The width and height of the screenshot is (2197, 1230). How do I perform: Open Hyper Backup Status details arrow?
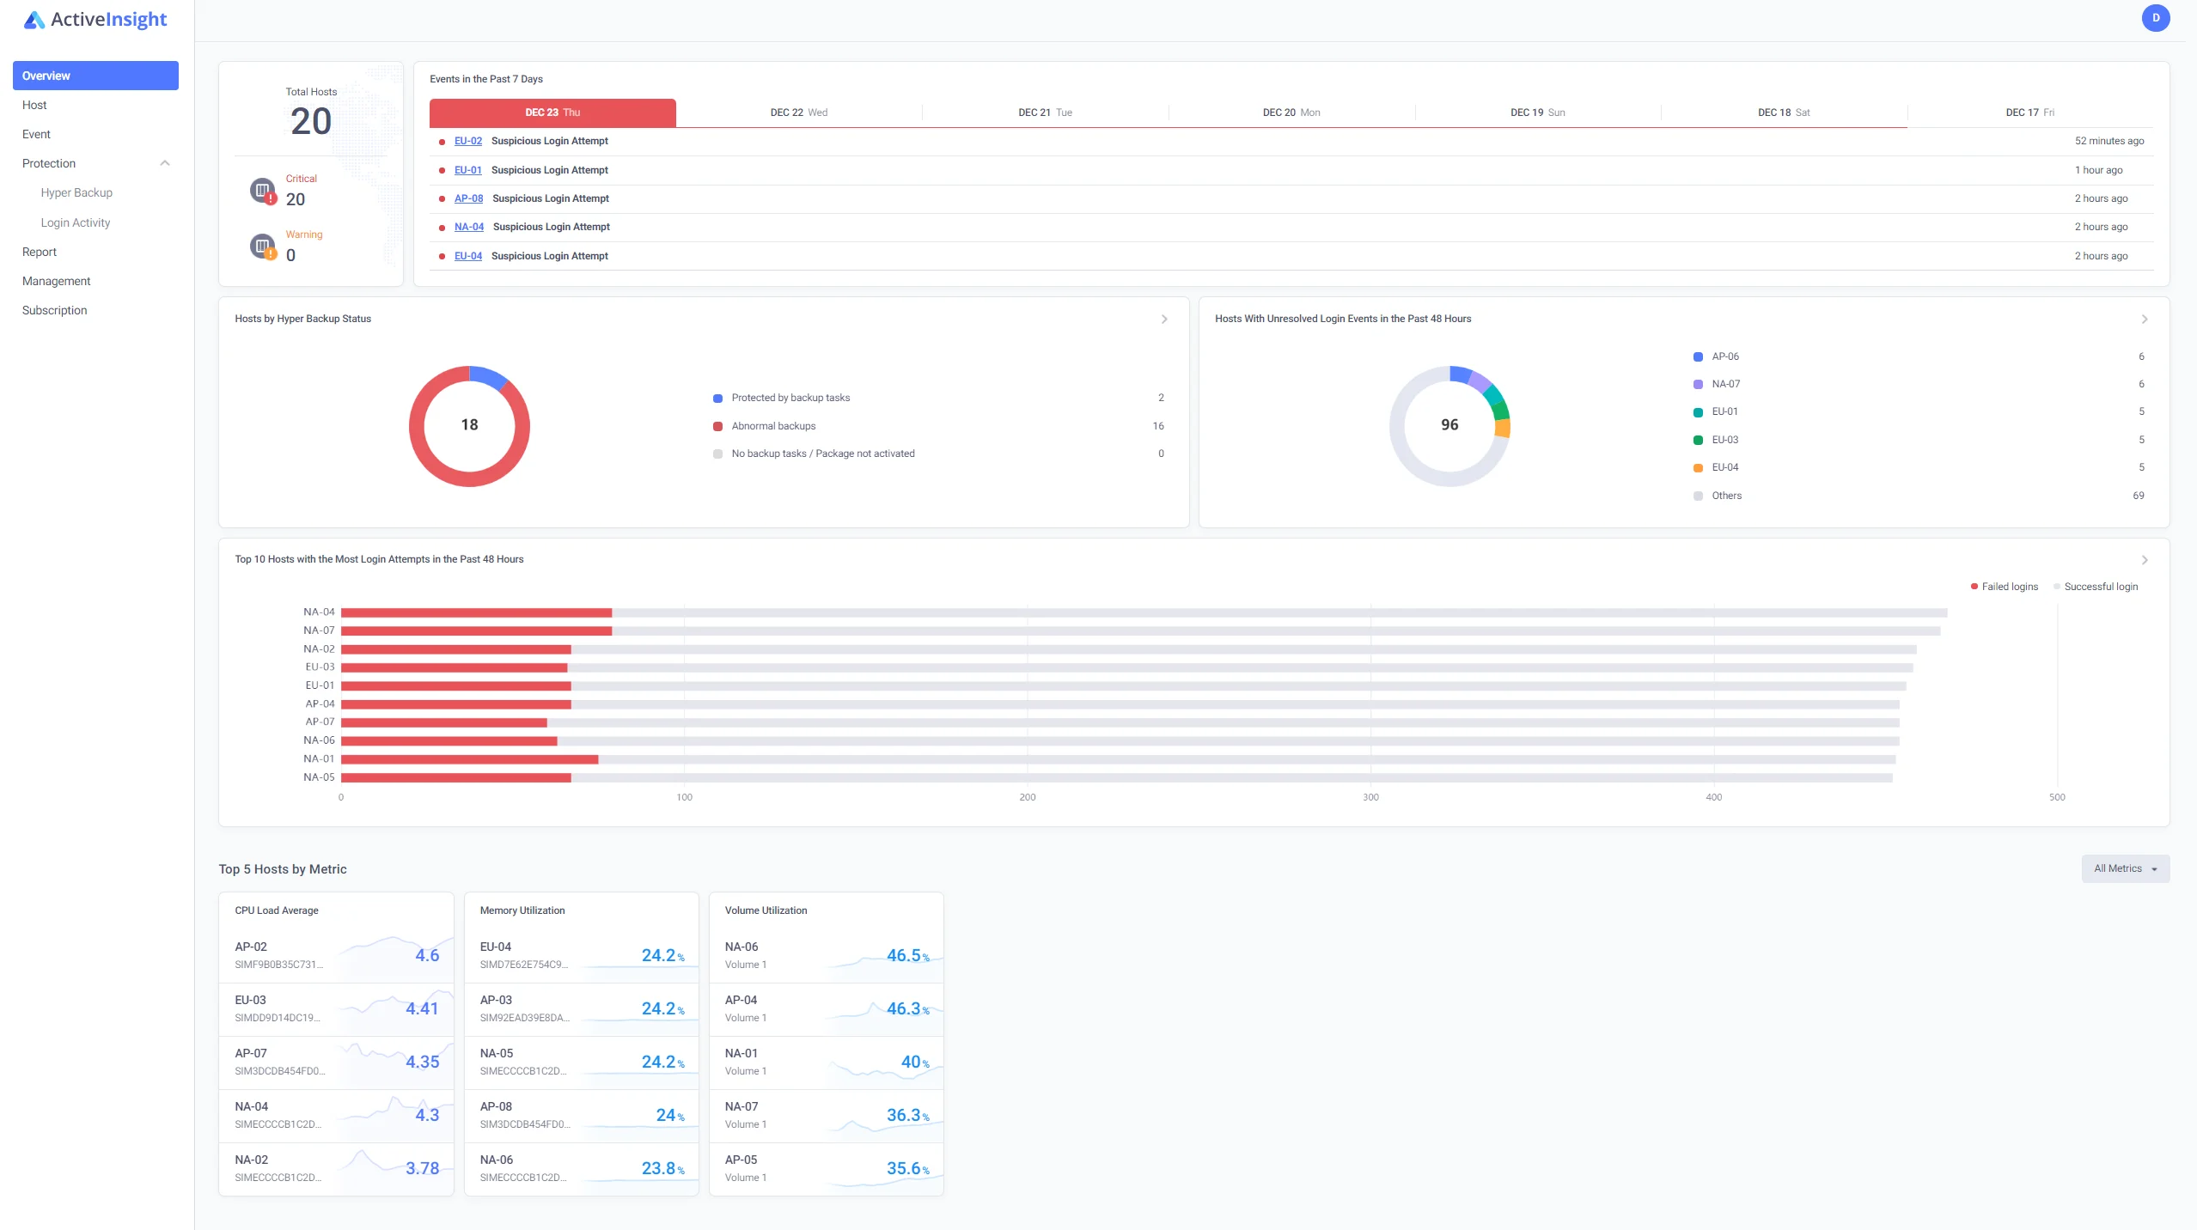(x=1164, y=319)
